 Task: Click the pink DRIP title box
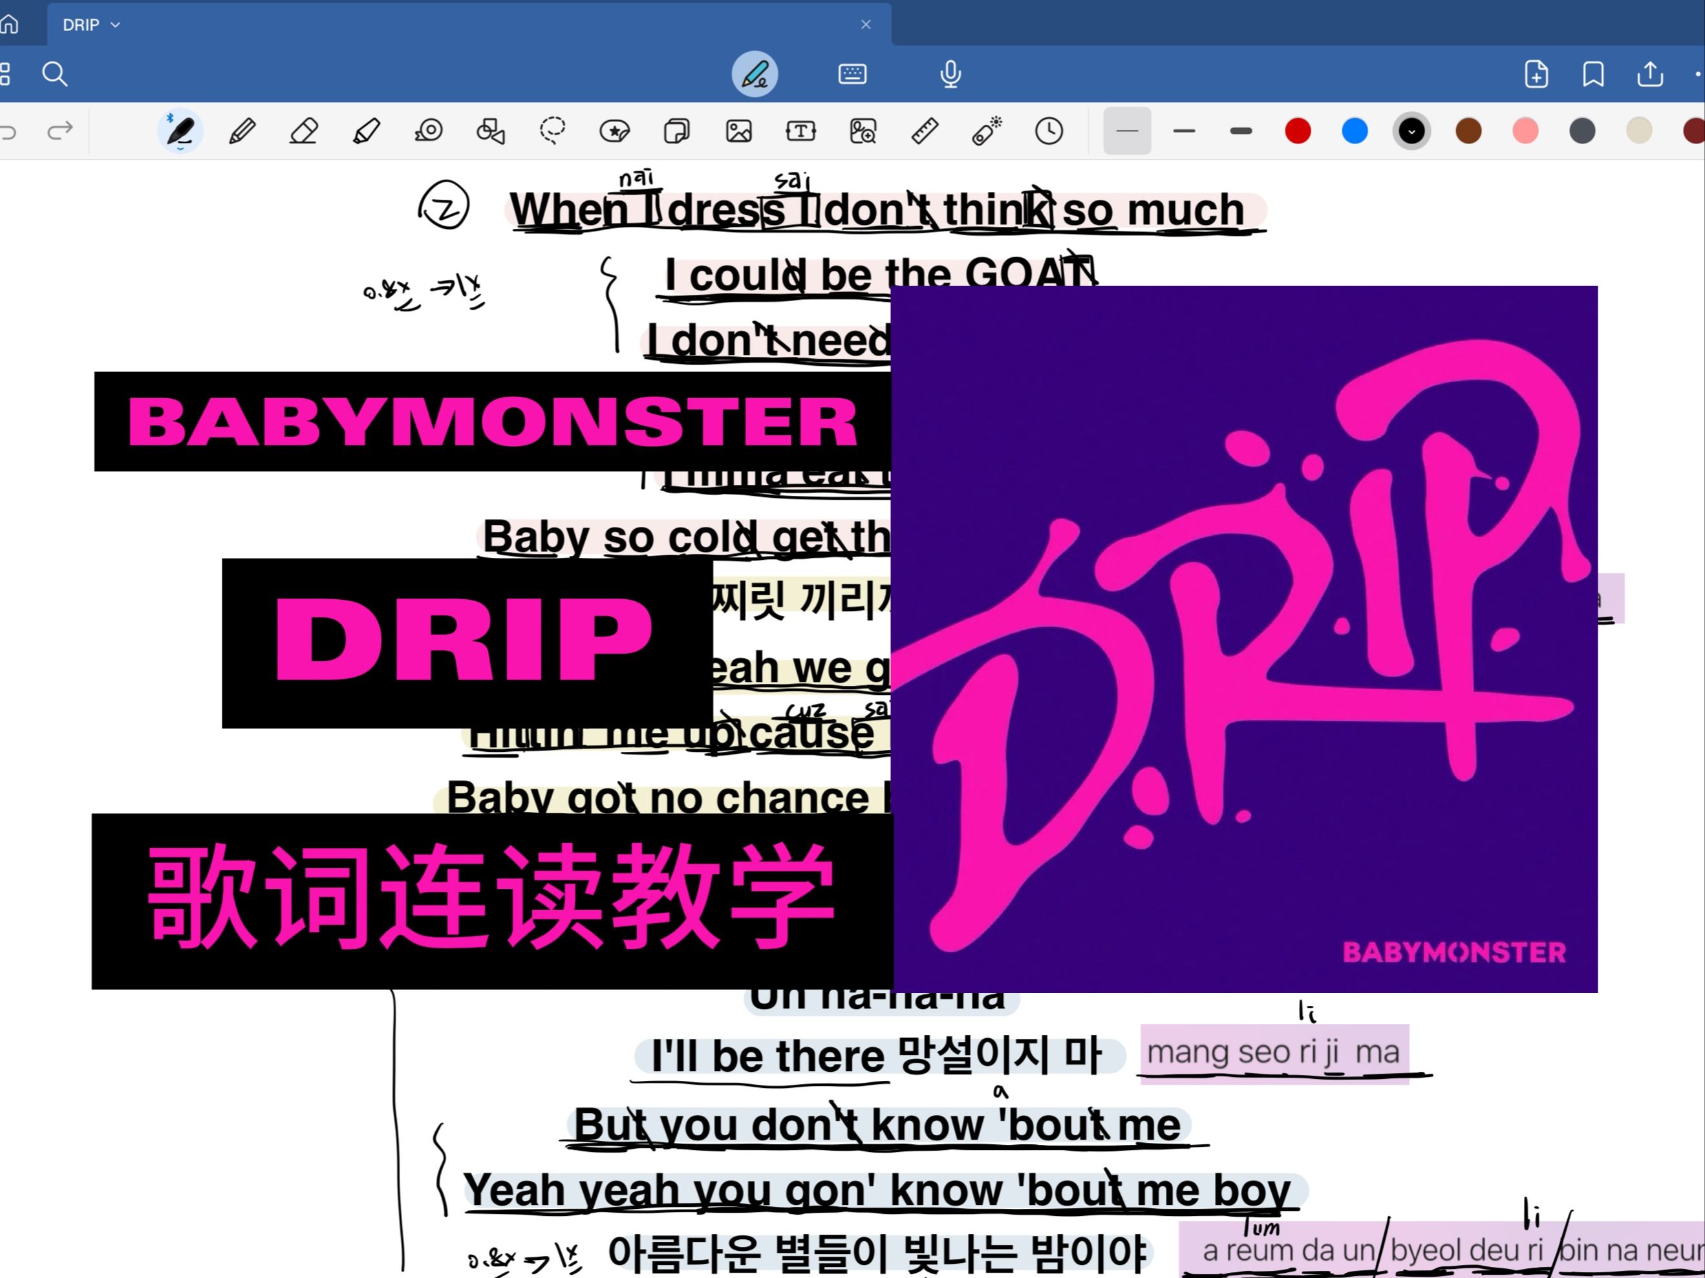(x=467, y=644)
